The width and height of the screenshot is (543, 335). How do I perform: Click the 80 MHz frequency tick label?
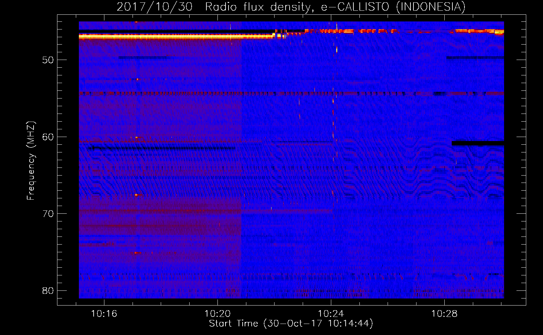click(x=48, y=291)
